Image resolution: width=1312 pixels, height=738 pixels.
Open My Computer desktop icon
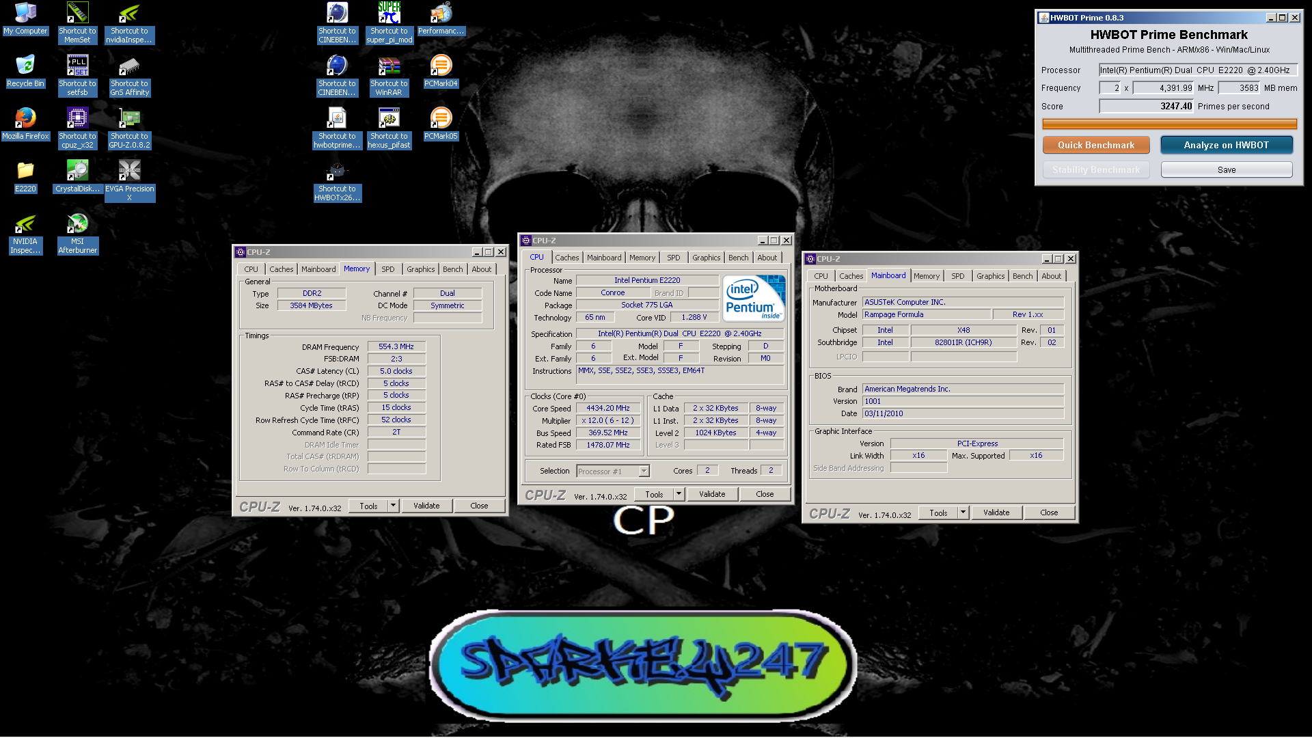click(25, 19)
